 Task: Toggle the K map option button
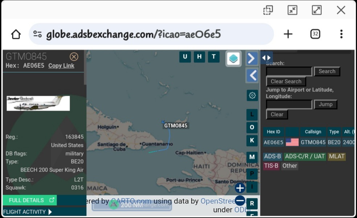[x=252, y=140]
